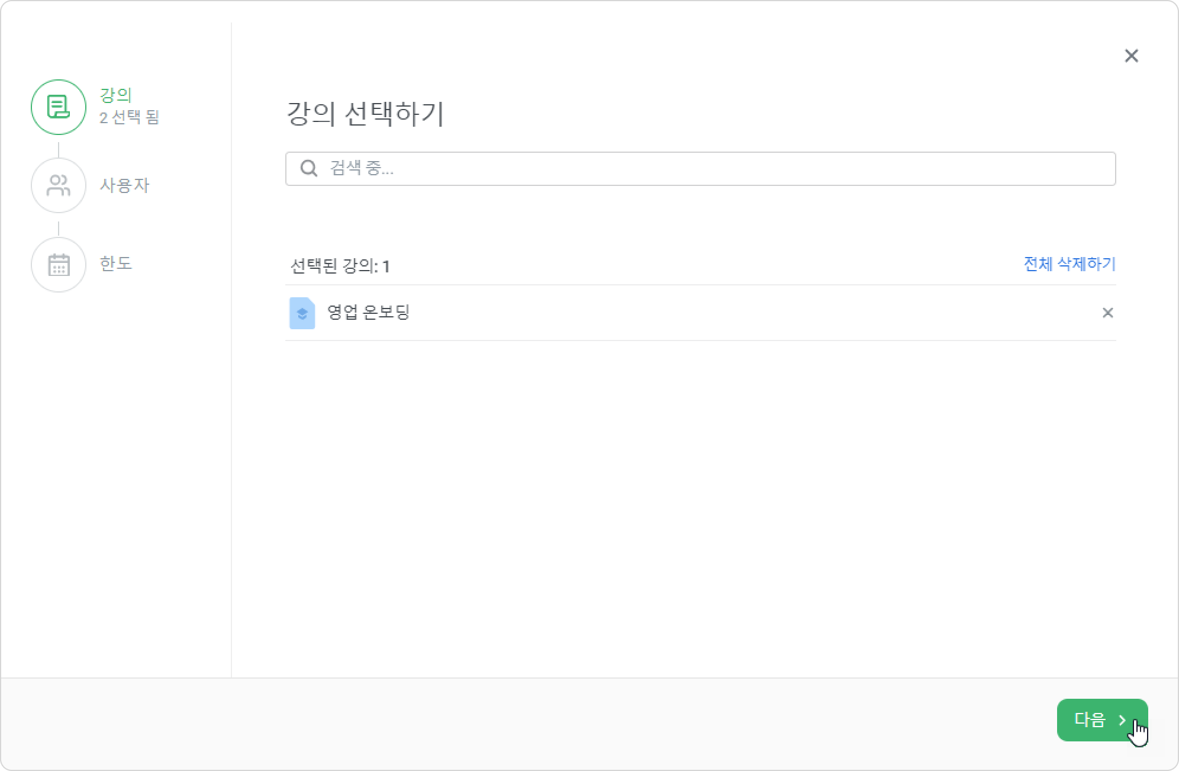Switch to the 강의 step label
The width and height of the screenshot is (1179, 771).
pyautogui.click(x=115, y=95)
